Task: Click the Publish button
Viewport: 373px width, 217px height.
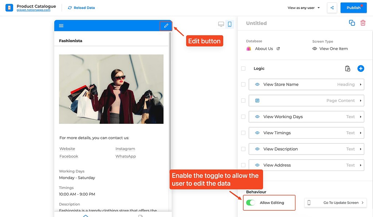Action: (353, 7)
